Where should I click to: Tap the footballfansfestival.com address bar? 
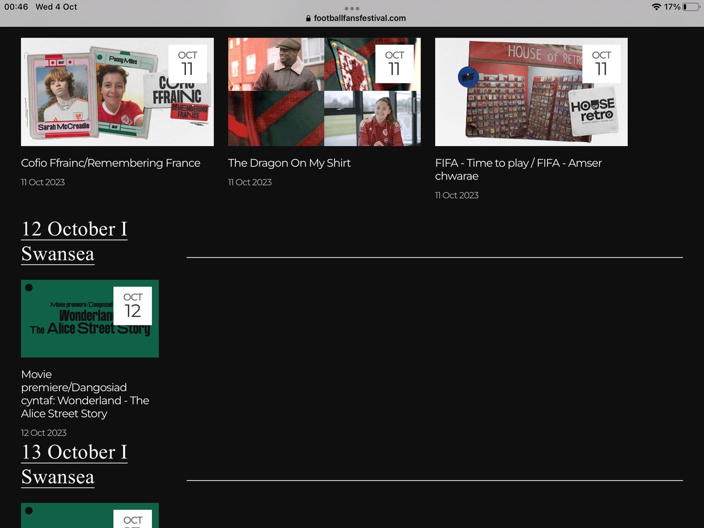pyautogui.click(x=356, y=18)
